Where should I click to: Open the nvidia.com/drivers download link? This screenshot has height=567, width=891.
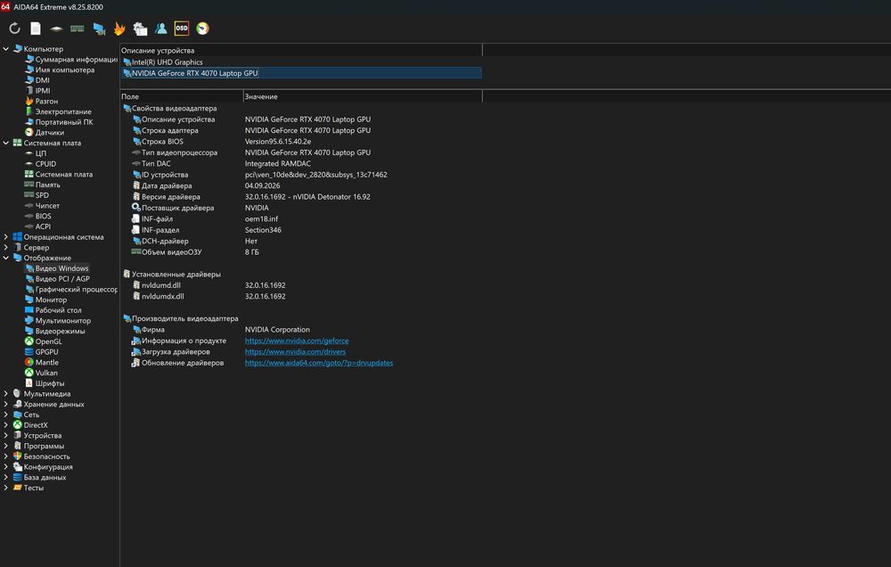pyautogui.click(x=295, y=351)
